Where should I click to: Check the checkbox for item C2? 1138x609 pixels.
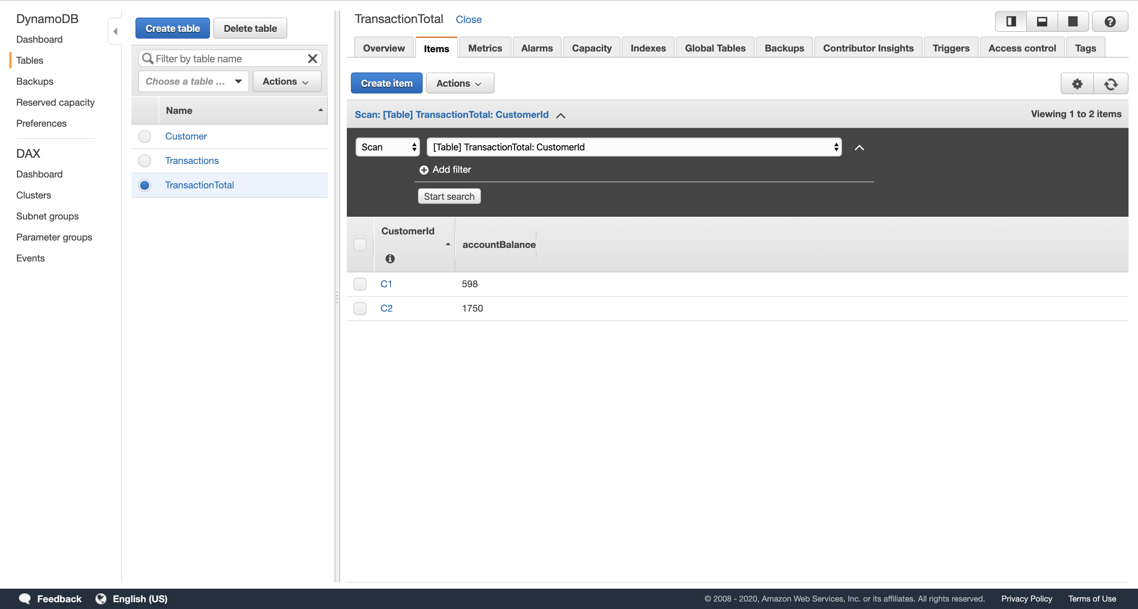(x=360, y=309)
